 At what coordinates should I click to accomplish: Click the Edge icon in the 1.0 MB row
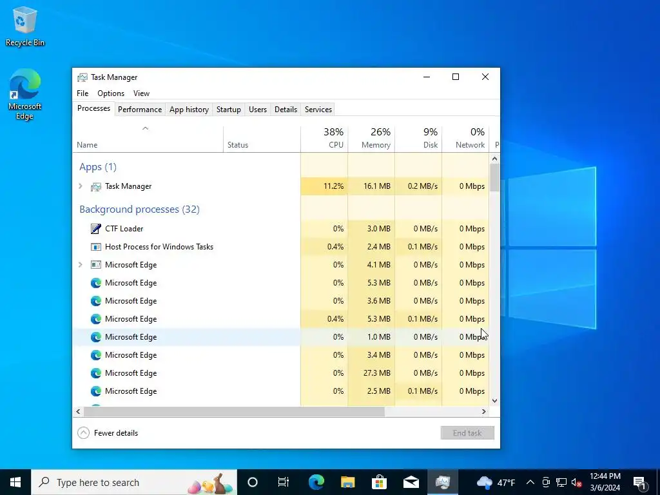(96, 336)
